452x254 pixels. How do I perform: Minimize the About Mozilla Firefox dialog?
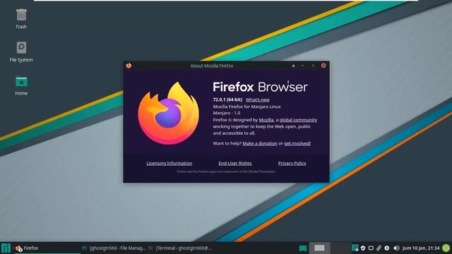click(x=302, y=66)
